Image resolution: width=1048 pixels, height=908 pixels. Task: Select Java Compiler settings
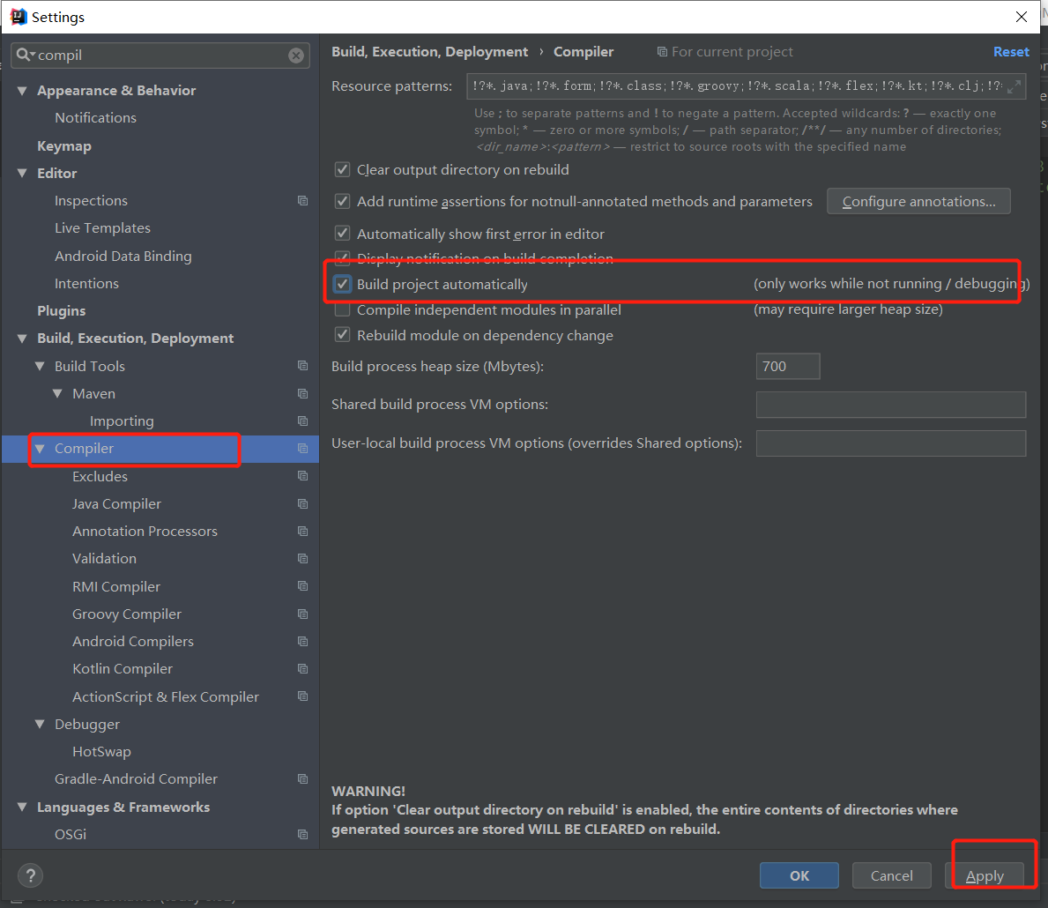(x=117, y=503)
